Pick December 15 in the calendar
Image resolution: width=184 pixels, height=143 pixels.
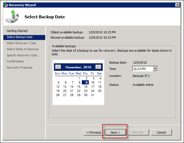79,87
